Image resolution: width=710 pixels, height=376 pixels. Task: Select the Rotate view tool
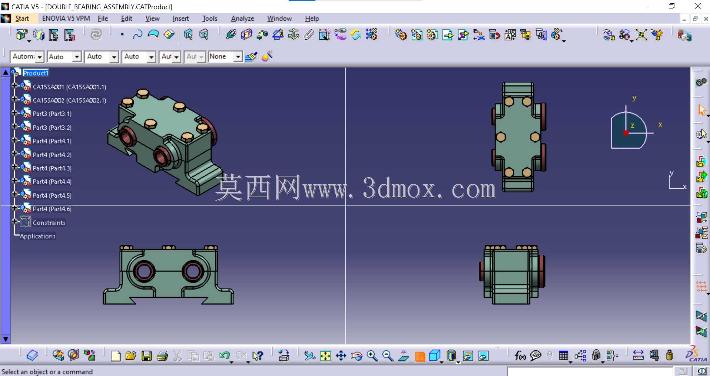coord(356,356)
